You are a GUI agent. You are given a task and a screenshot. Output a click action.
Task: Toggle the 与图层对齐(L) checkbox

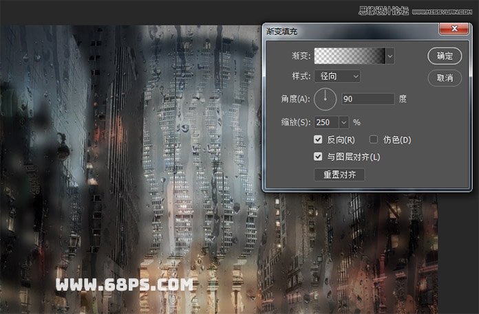[318, 157]
